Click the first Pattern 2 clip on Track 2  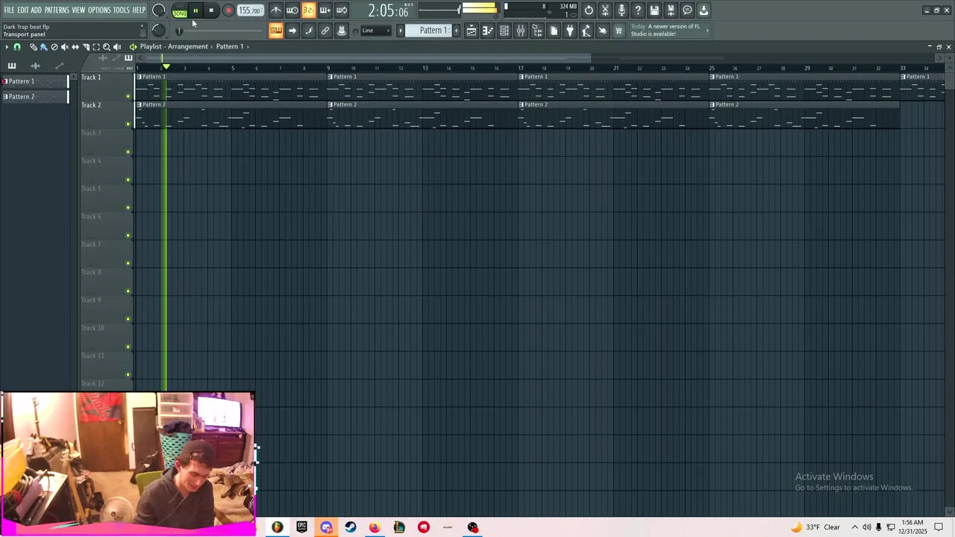(232, 115)
